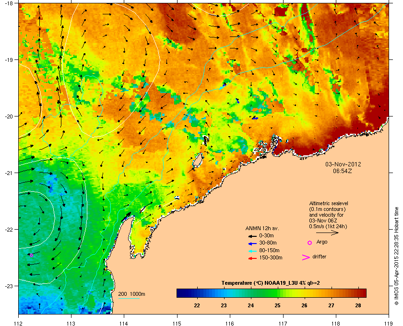Image resolution: width=403 pixels, height=326 pixels.
Task: Click the latitude axis label -22
Action: coord(9,229)
